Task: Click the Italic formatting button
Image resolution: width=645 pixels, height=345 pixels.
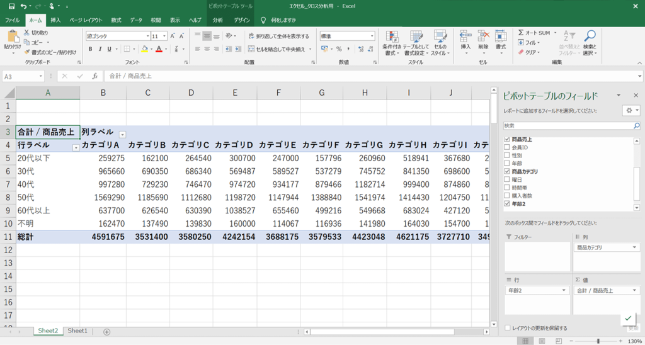Action: pyautogui.click(x=100, y=49)
